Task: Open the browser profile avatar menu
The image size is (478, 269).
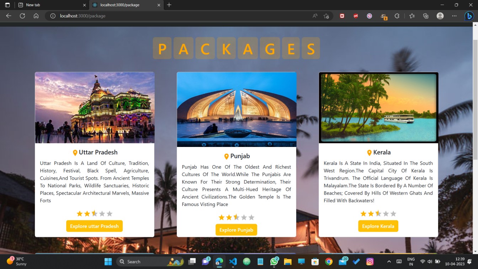Action: 440,16
